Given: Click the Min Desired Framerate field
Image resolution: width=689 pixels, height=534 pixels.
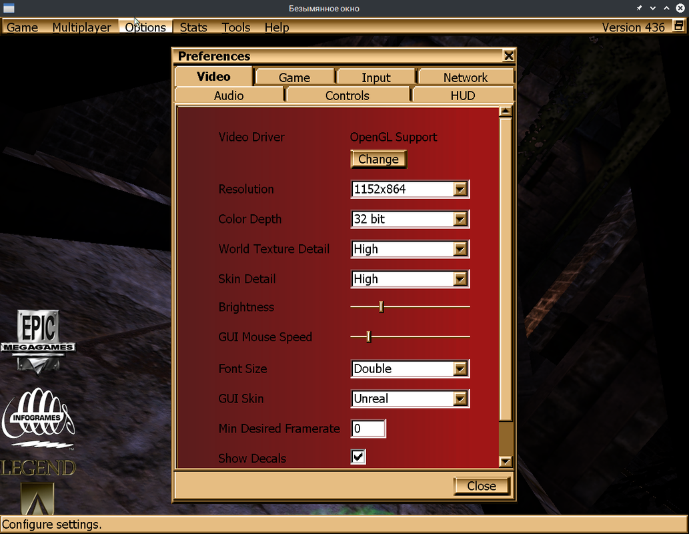Looking at the screenshot, I should pos(368,429).
